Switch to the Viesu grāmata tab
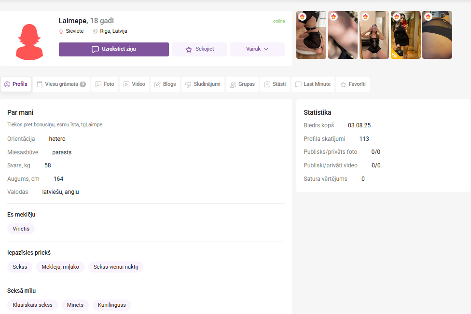Image resolution: width=471 pixels, height=314 pixels. coord(61,84)
